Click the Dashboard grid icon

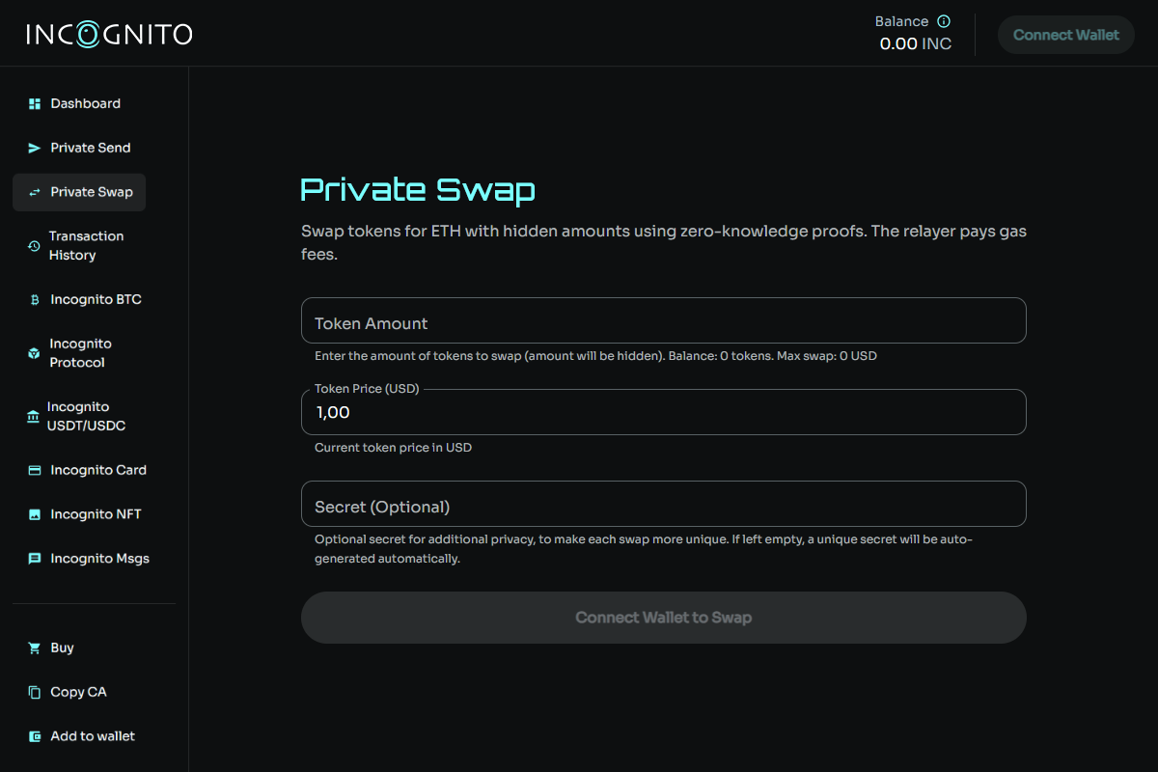point(35,103)
